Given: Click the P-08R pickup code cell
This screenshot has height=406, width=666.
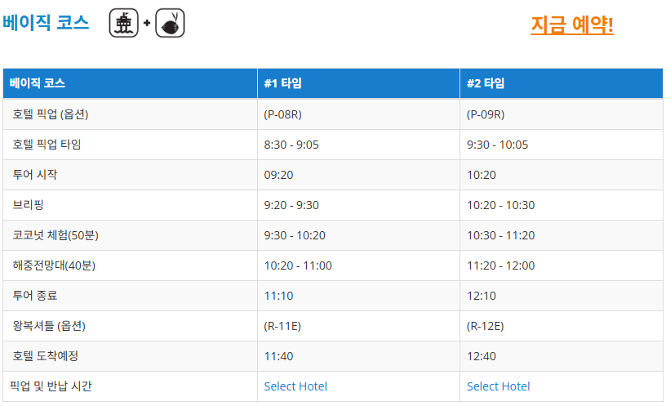Looking at the screenshot, I should tap(283, 114).
